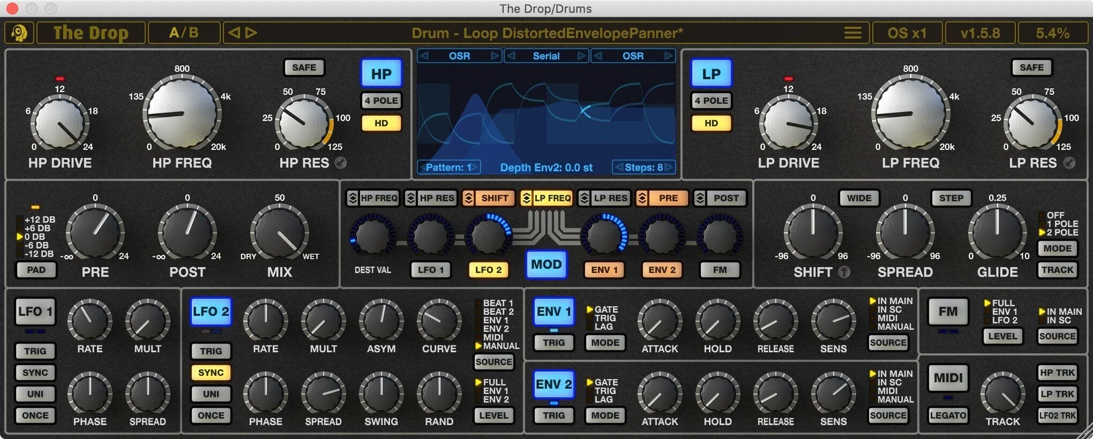Click the PAD button
Viewport: 1093px width, 439px height.
click(36, 270)
